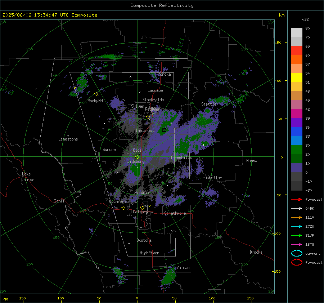Image resolution: width=324 pixels, height=303 pixels.
Task: Click the blue 36-33 dBZ color swatch
Action: pyautogui.click(x=297, y=132)
